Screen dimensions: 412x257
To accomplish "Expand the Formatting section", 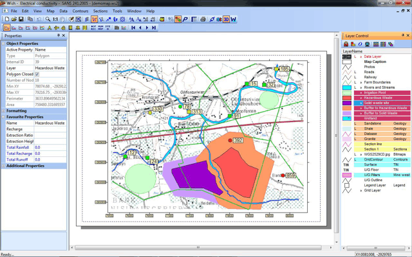I will 3,111.
